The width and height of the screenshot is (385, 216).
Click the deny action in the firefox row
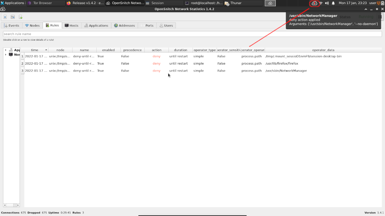(156, 64)
